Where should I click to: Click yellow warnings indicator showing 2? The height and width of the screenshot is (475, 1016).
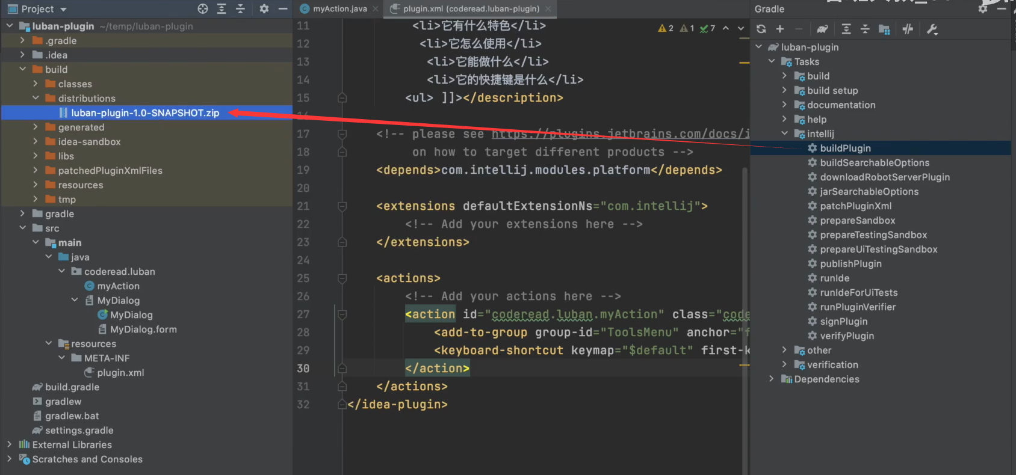[666, 28]
